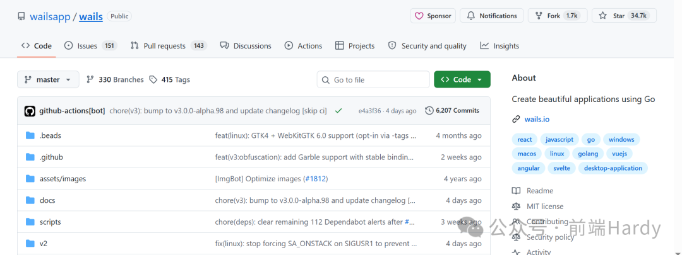Expand the green Code dropdown button
Image resolution: width=682 pixels, height=255 pixels.
pyautogui.click(x=462, y=79)
